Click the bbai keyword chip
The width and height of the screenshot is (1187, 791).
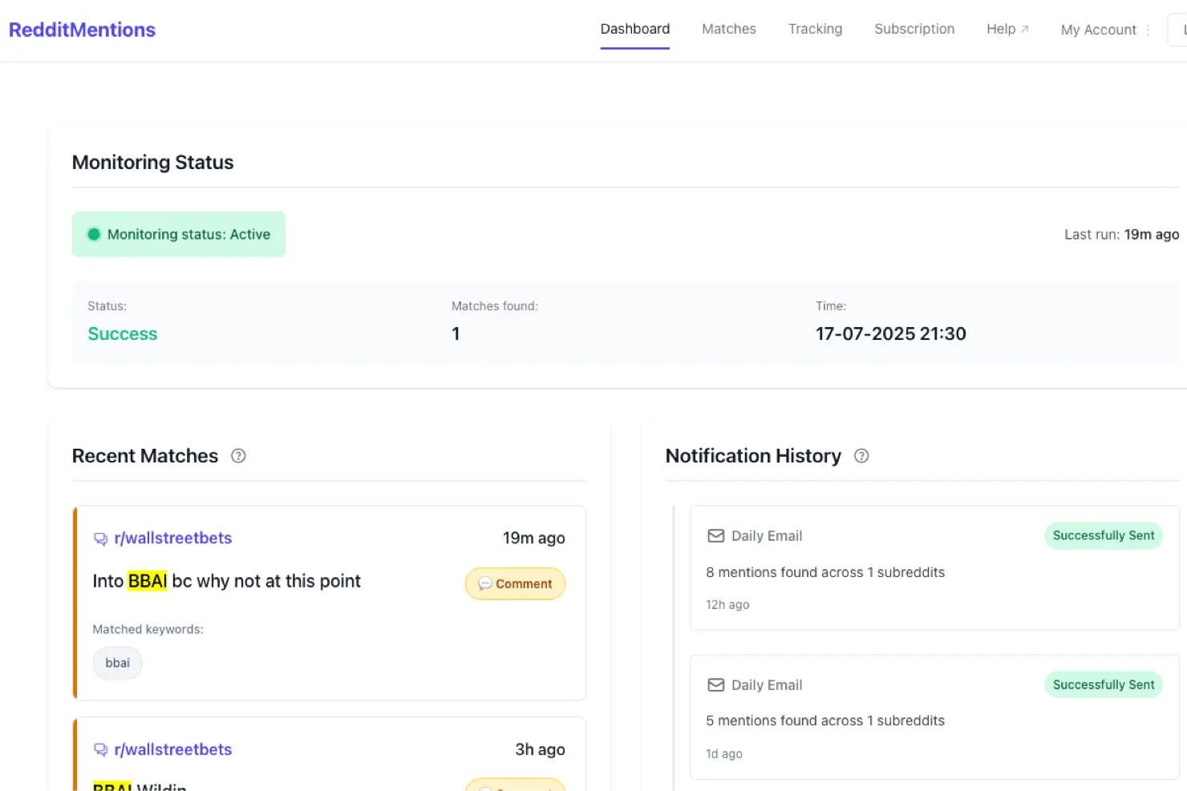click(117, 664)
